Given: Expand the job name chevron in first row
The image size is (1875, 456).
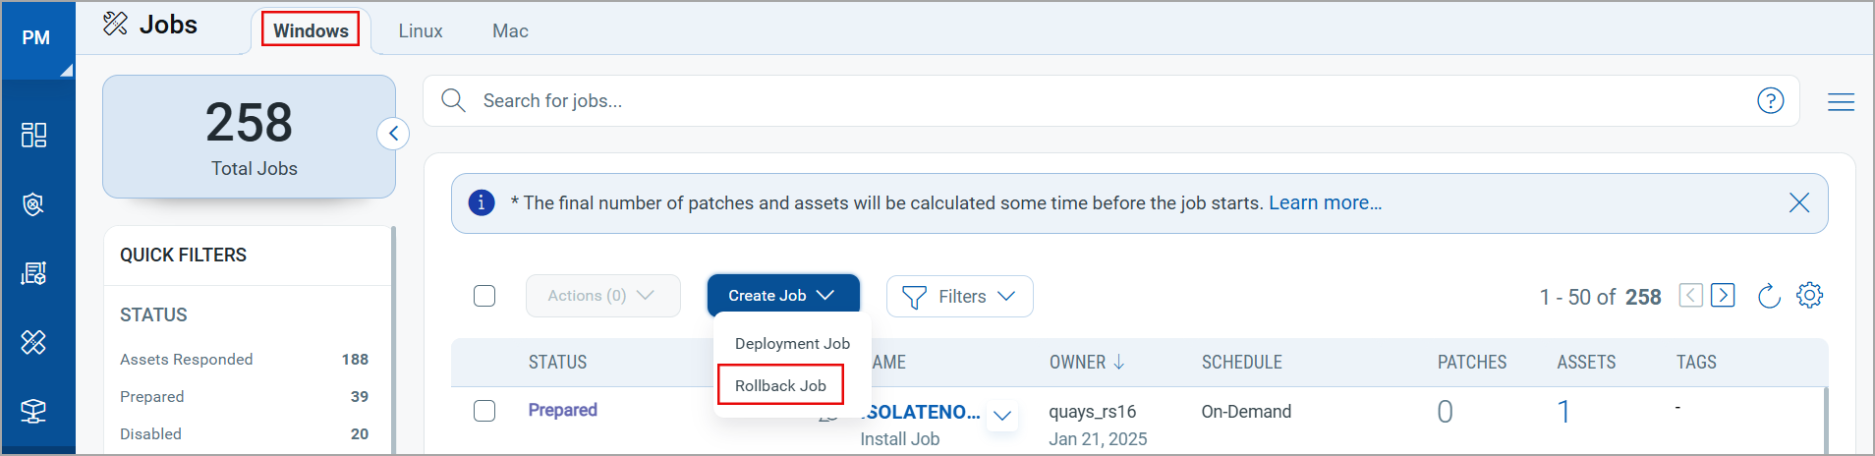Looking at the screenshot, I should [1002, 416].
